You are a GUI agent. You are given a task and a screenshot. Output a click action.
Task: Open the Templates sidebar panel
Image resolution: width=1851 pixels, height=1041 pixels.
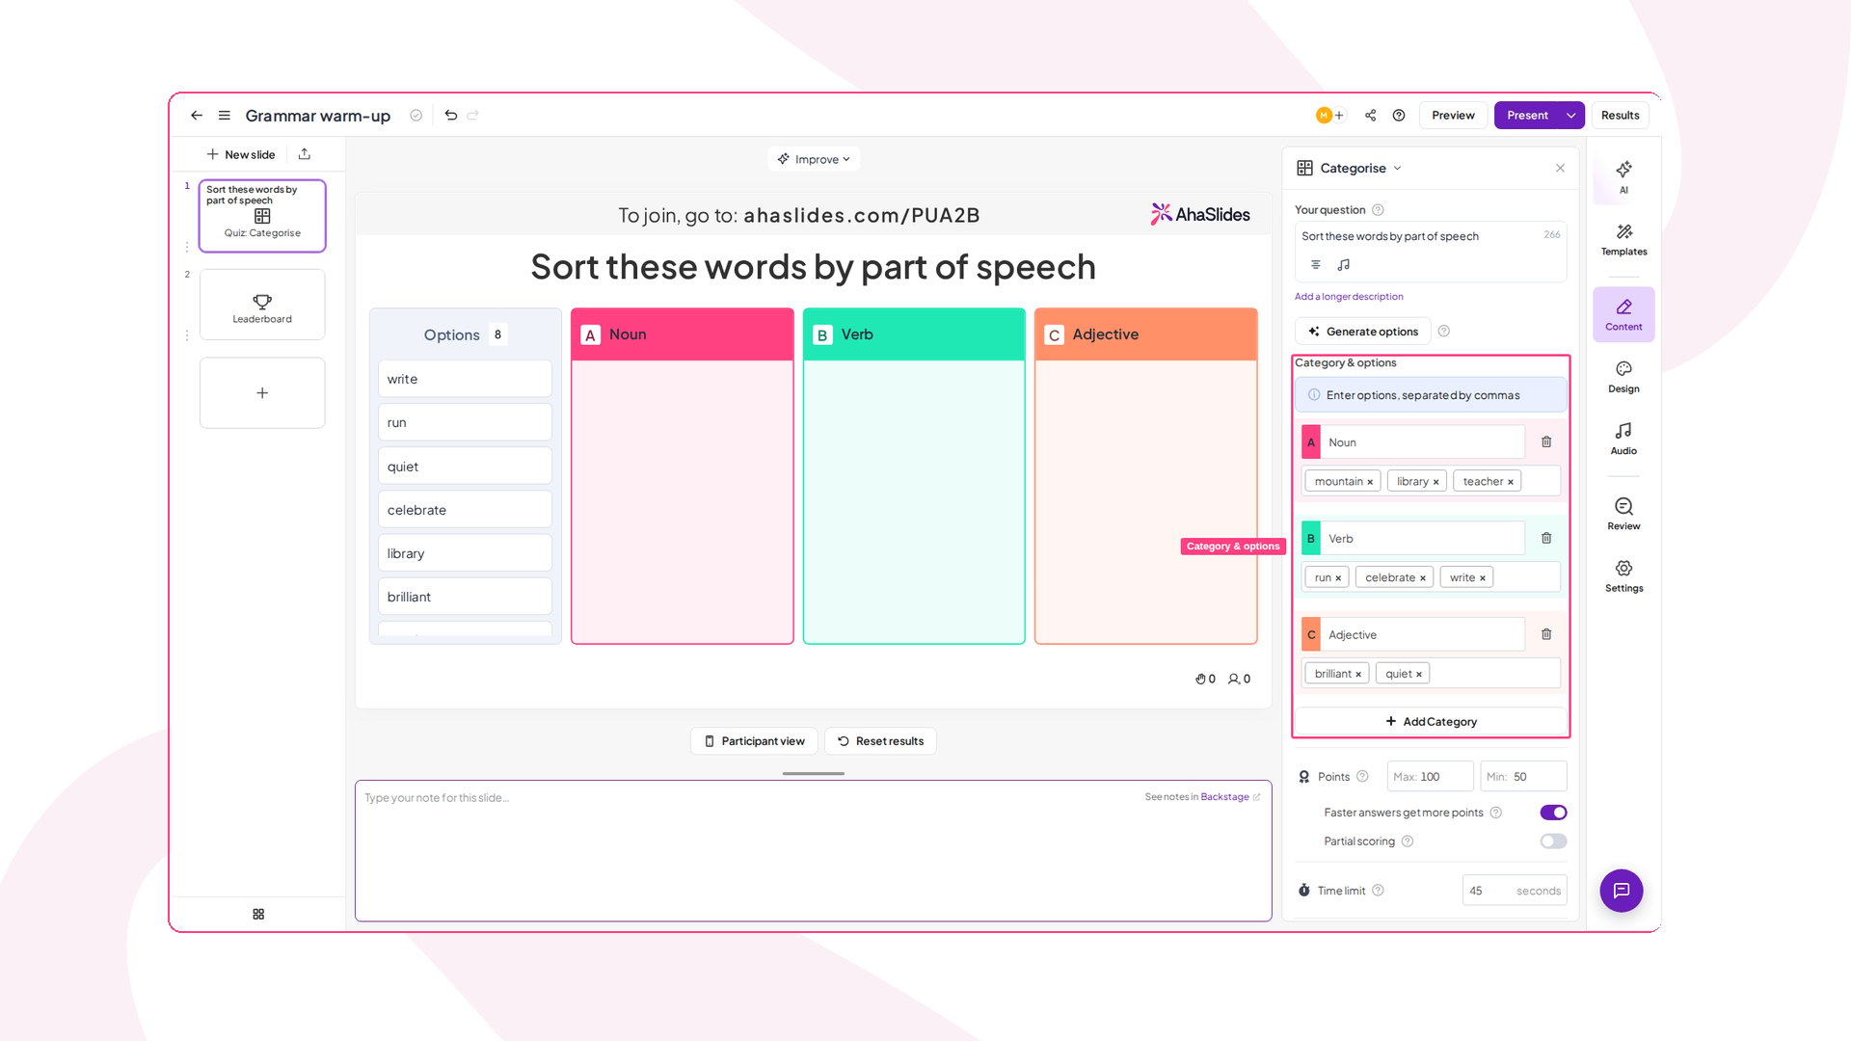click(x=1623, y=239)
